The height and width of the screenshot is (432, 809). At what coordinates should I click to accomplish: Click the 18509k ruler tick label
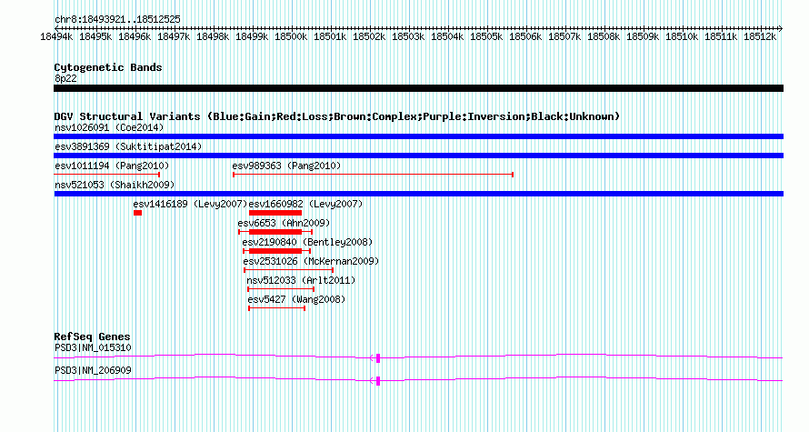[x=643, y=36]
